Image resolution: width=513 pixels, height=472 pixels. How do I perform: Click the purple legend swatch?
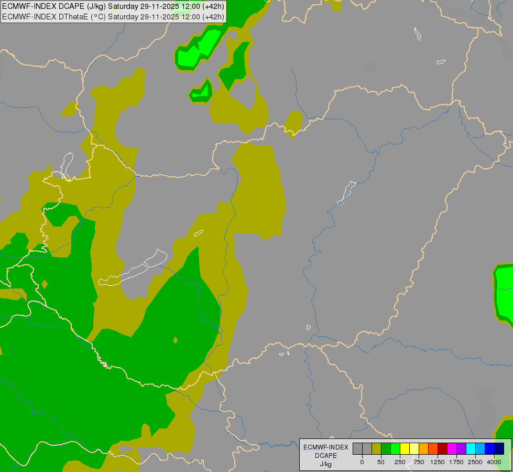[x=461, y=448]
